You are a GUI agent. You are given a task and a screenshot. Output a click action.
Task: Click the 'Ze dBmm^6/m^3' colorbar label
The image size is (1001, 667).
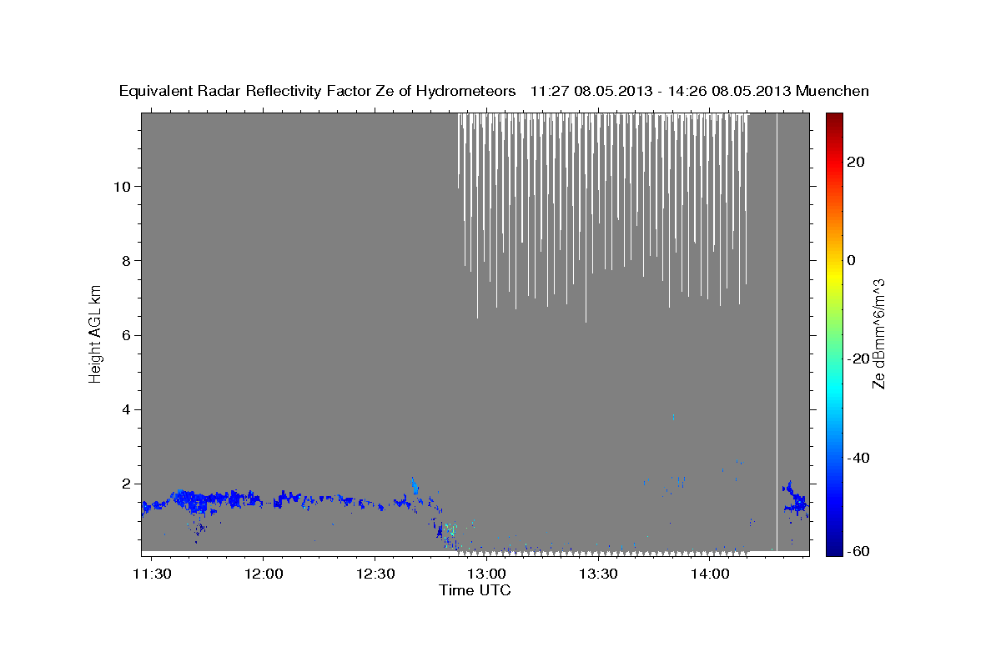pos(878,334)
